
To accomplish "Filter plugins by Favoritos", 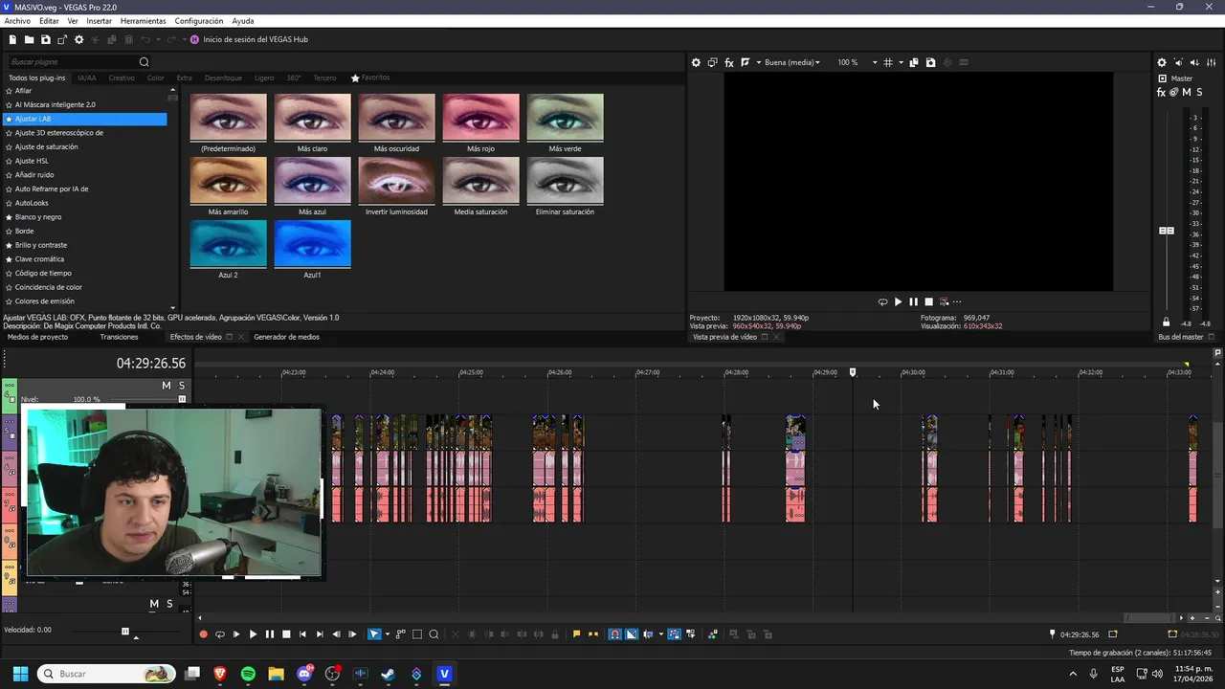I will [x=370, y=78].
